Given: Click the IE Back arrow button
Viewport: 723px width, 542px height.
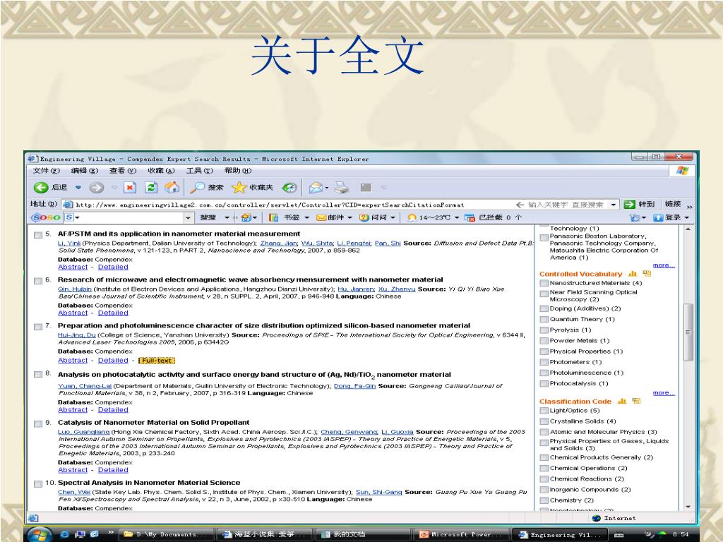Looking at the screenshot, I should (41, 188).
